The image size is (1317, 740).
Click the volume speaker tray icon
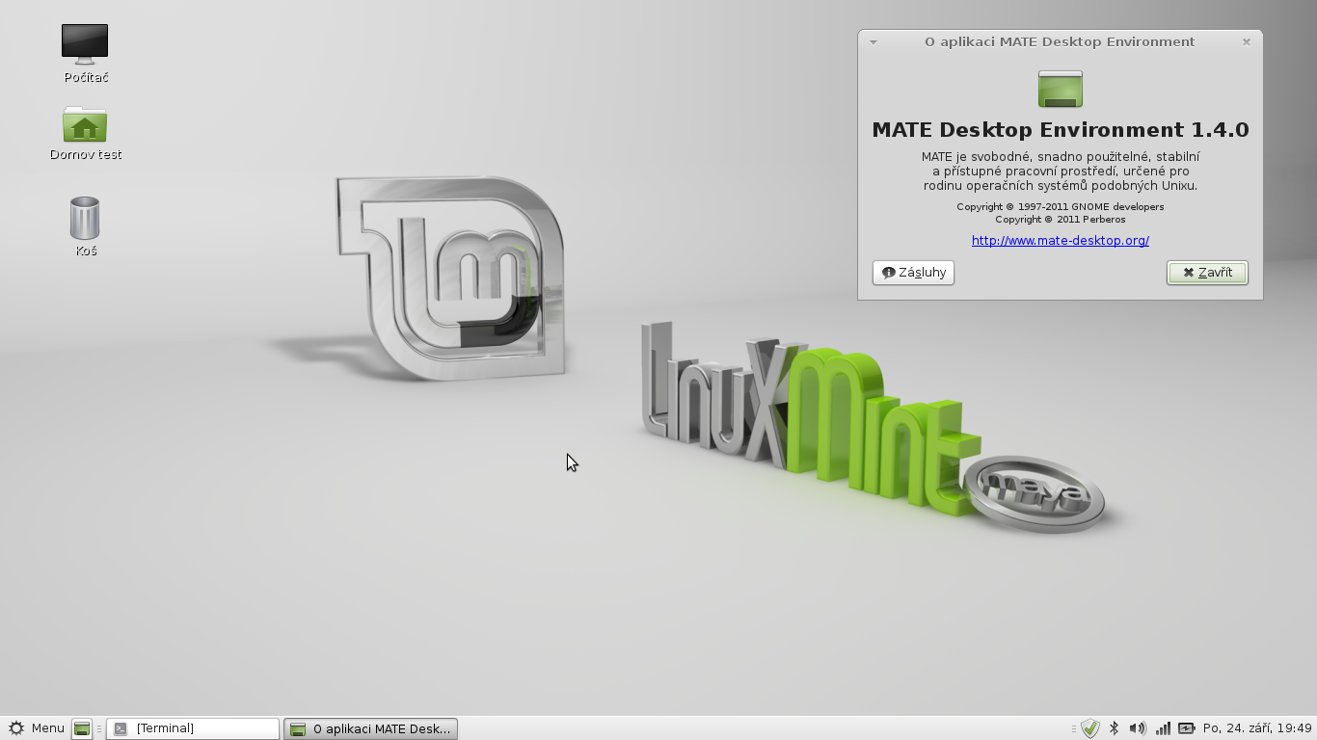pos(1138,728)
